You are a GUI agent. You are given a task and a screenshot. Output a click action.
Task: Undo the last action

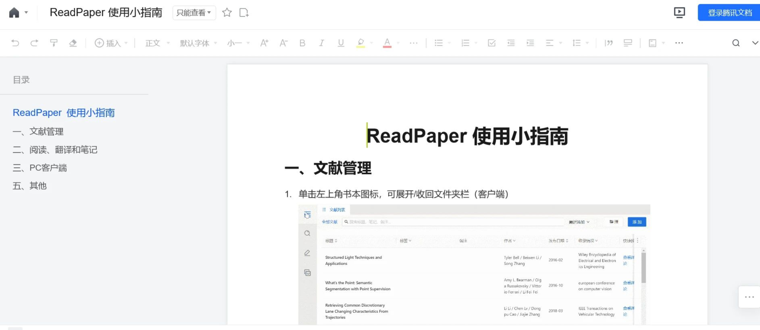pos(15,43)
